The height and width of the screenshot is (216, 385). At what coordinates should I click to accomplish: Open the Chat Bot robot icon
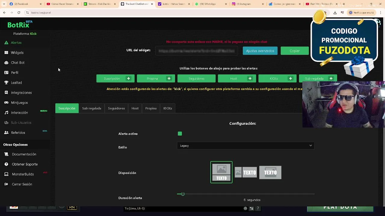(6, 63)
